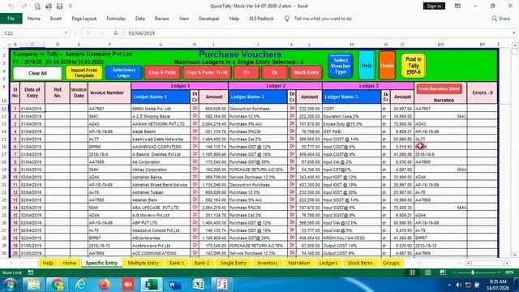This screenshot has width=519, height=292.
Task: Switch to Stock Items sheet tab
Action: point(360,263)
